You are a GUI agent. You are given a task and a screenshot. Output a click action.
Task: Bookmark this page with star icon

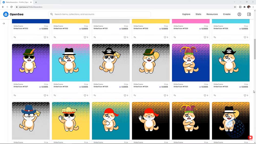235,7
